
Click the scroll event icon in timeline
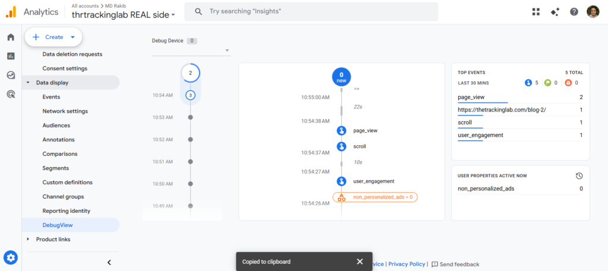[x=341, y=146]
